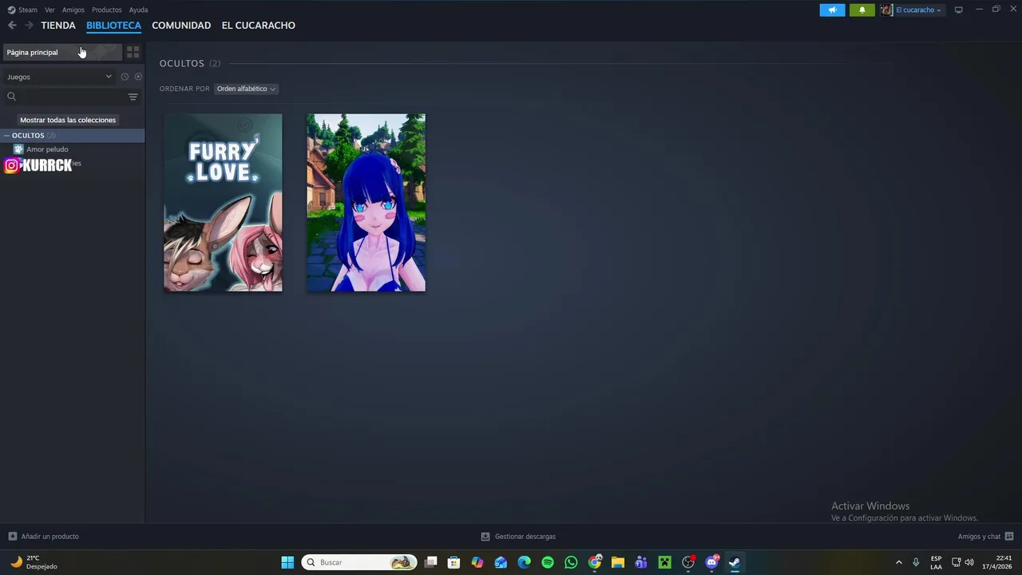Open Google Chrome from the taskbar
The image size is (1022, 575).
click(x=595, y=562)
